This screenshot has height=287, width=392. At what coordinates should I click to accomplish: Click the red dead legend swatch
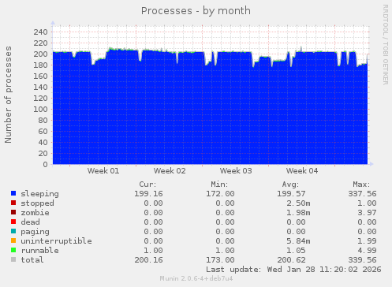click(13, 222)
